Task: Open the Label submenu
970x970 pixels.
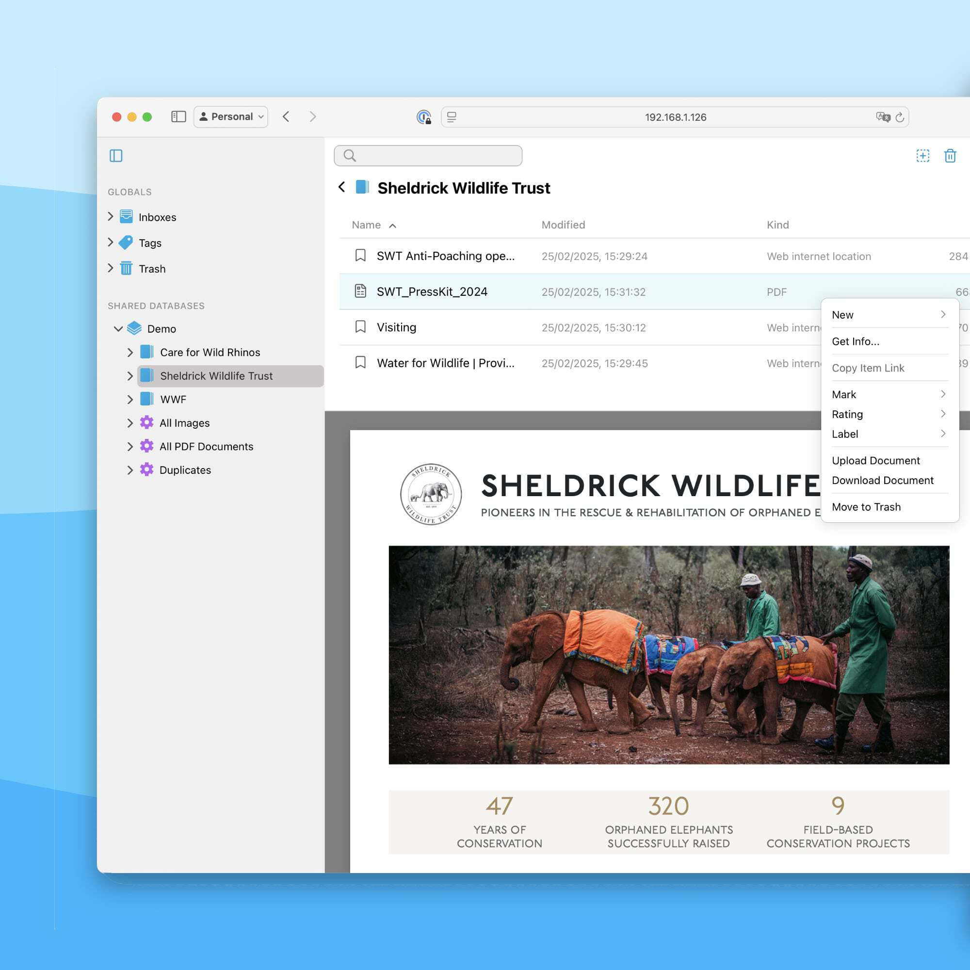Action: (889, 434)
